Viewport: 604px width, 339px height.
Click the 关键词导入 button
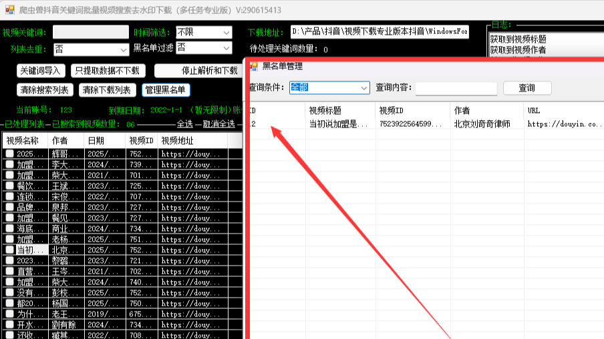41,71
